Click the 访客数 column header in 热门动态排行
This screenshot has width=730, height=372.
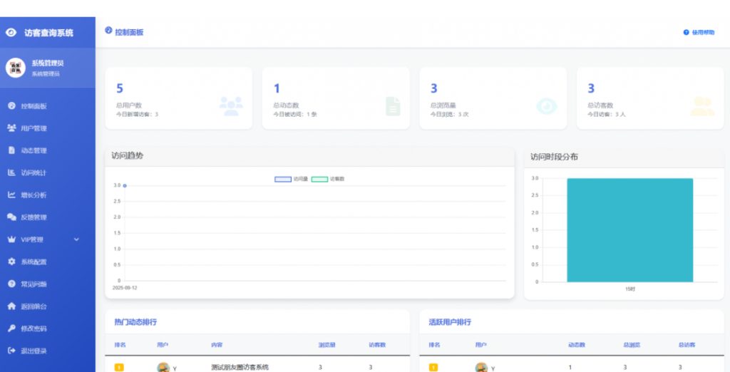pyautogui.click(x=377, y=345)
